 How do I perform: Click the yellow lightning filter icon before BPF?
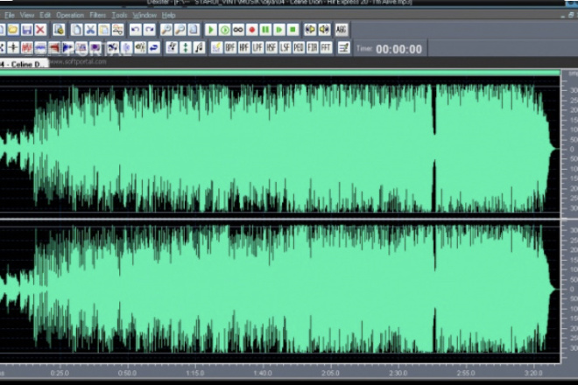217,47
